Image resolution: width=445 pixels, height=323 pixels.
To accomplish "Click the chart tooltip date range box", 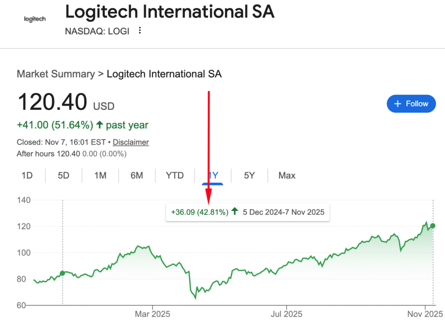I will point(247,212).
